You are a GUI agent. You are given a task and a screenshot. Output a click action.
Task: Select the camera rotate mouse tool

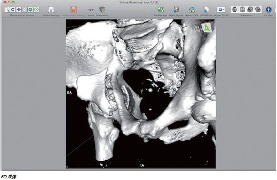(x=24, y=10)
